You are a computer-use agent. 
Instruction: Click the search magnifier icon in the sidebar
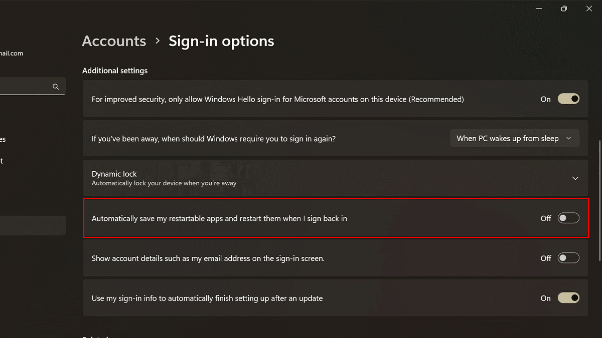[x=56, y=87]
